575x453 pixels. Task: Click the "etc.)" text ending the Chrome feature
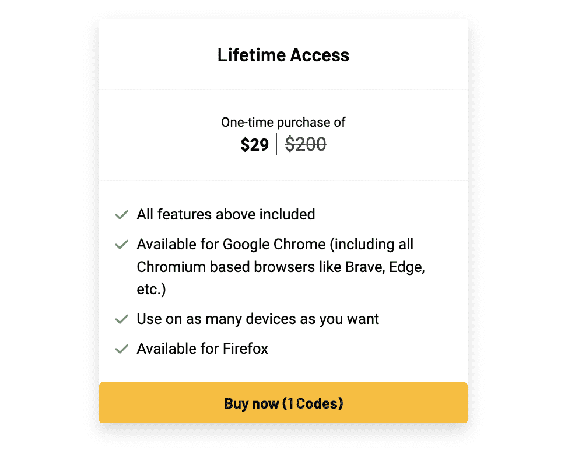pos(151,290)
